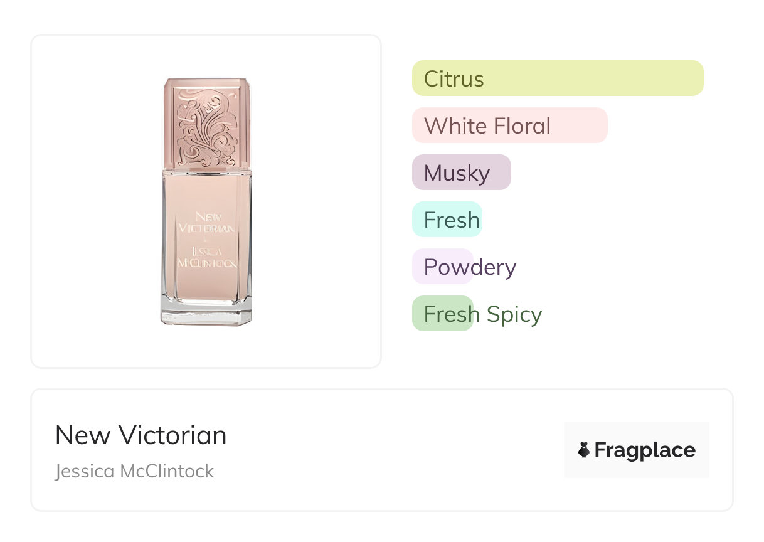
Task: Select the Citrus accord bar
Action: pos(557,78)
